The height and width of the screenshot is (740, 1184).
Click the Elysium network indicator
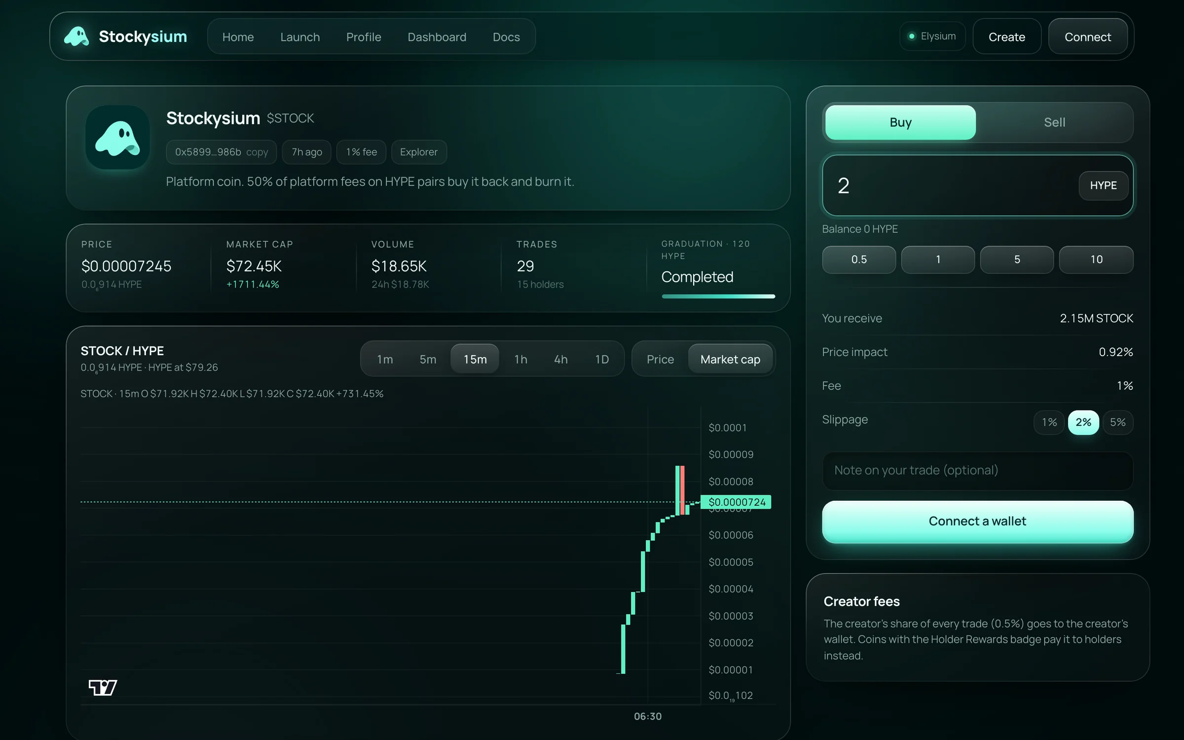click(932, 36)
